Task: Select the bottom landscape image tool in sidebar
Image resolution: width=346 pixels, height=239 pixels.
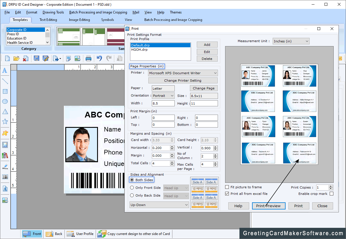Action: (x=5, y=200)
